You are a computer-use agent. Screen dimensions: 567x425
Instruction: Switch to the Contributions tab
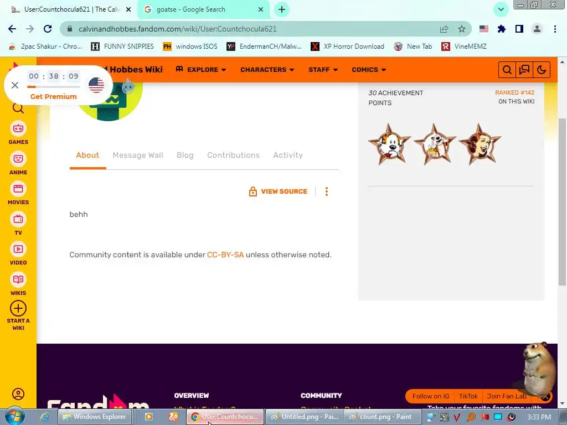(233, 156)
